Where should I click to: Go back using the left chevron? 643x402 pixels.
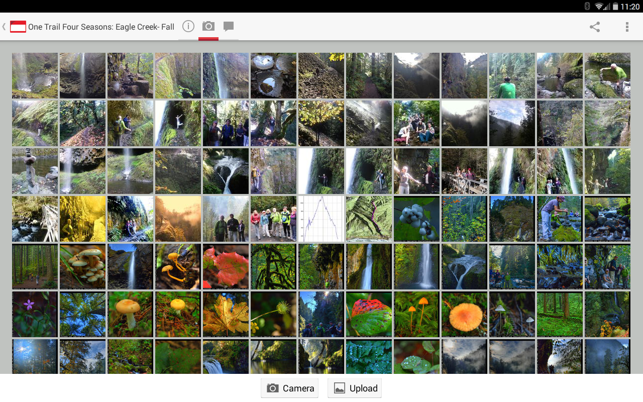[4, 27]
